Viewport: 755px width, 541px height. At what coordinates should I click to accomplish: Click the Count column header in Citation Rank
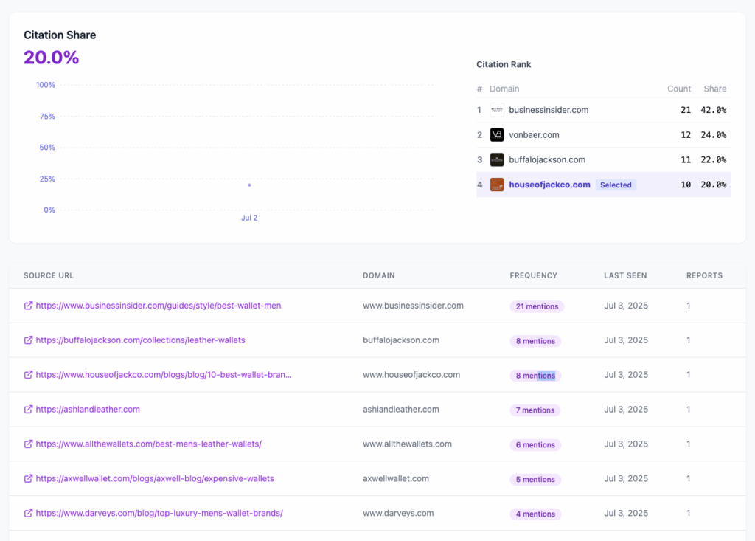pos(679,89)
